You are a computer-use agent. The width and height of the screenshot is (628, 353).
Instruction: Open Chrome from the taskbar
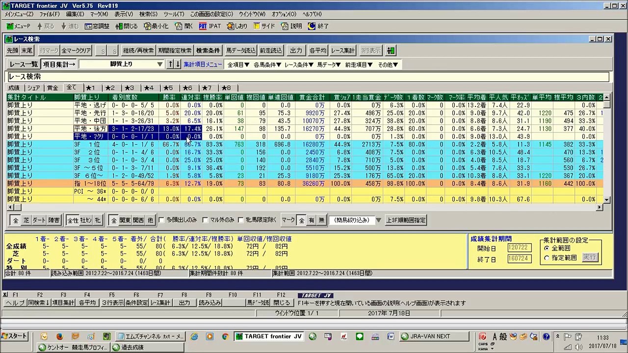click(225, 337)
